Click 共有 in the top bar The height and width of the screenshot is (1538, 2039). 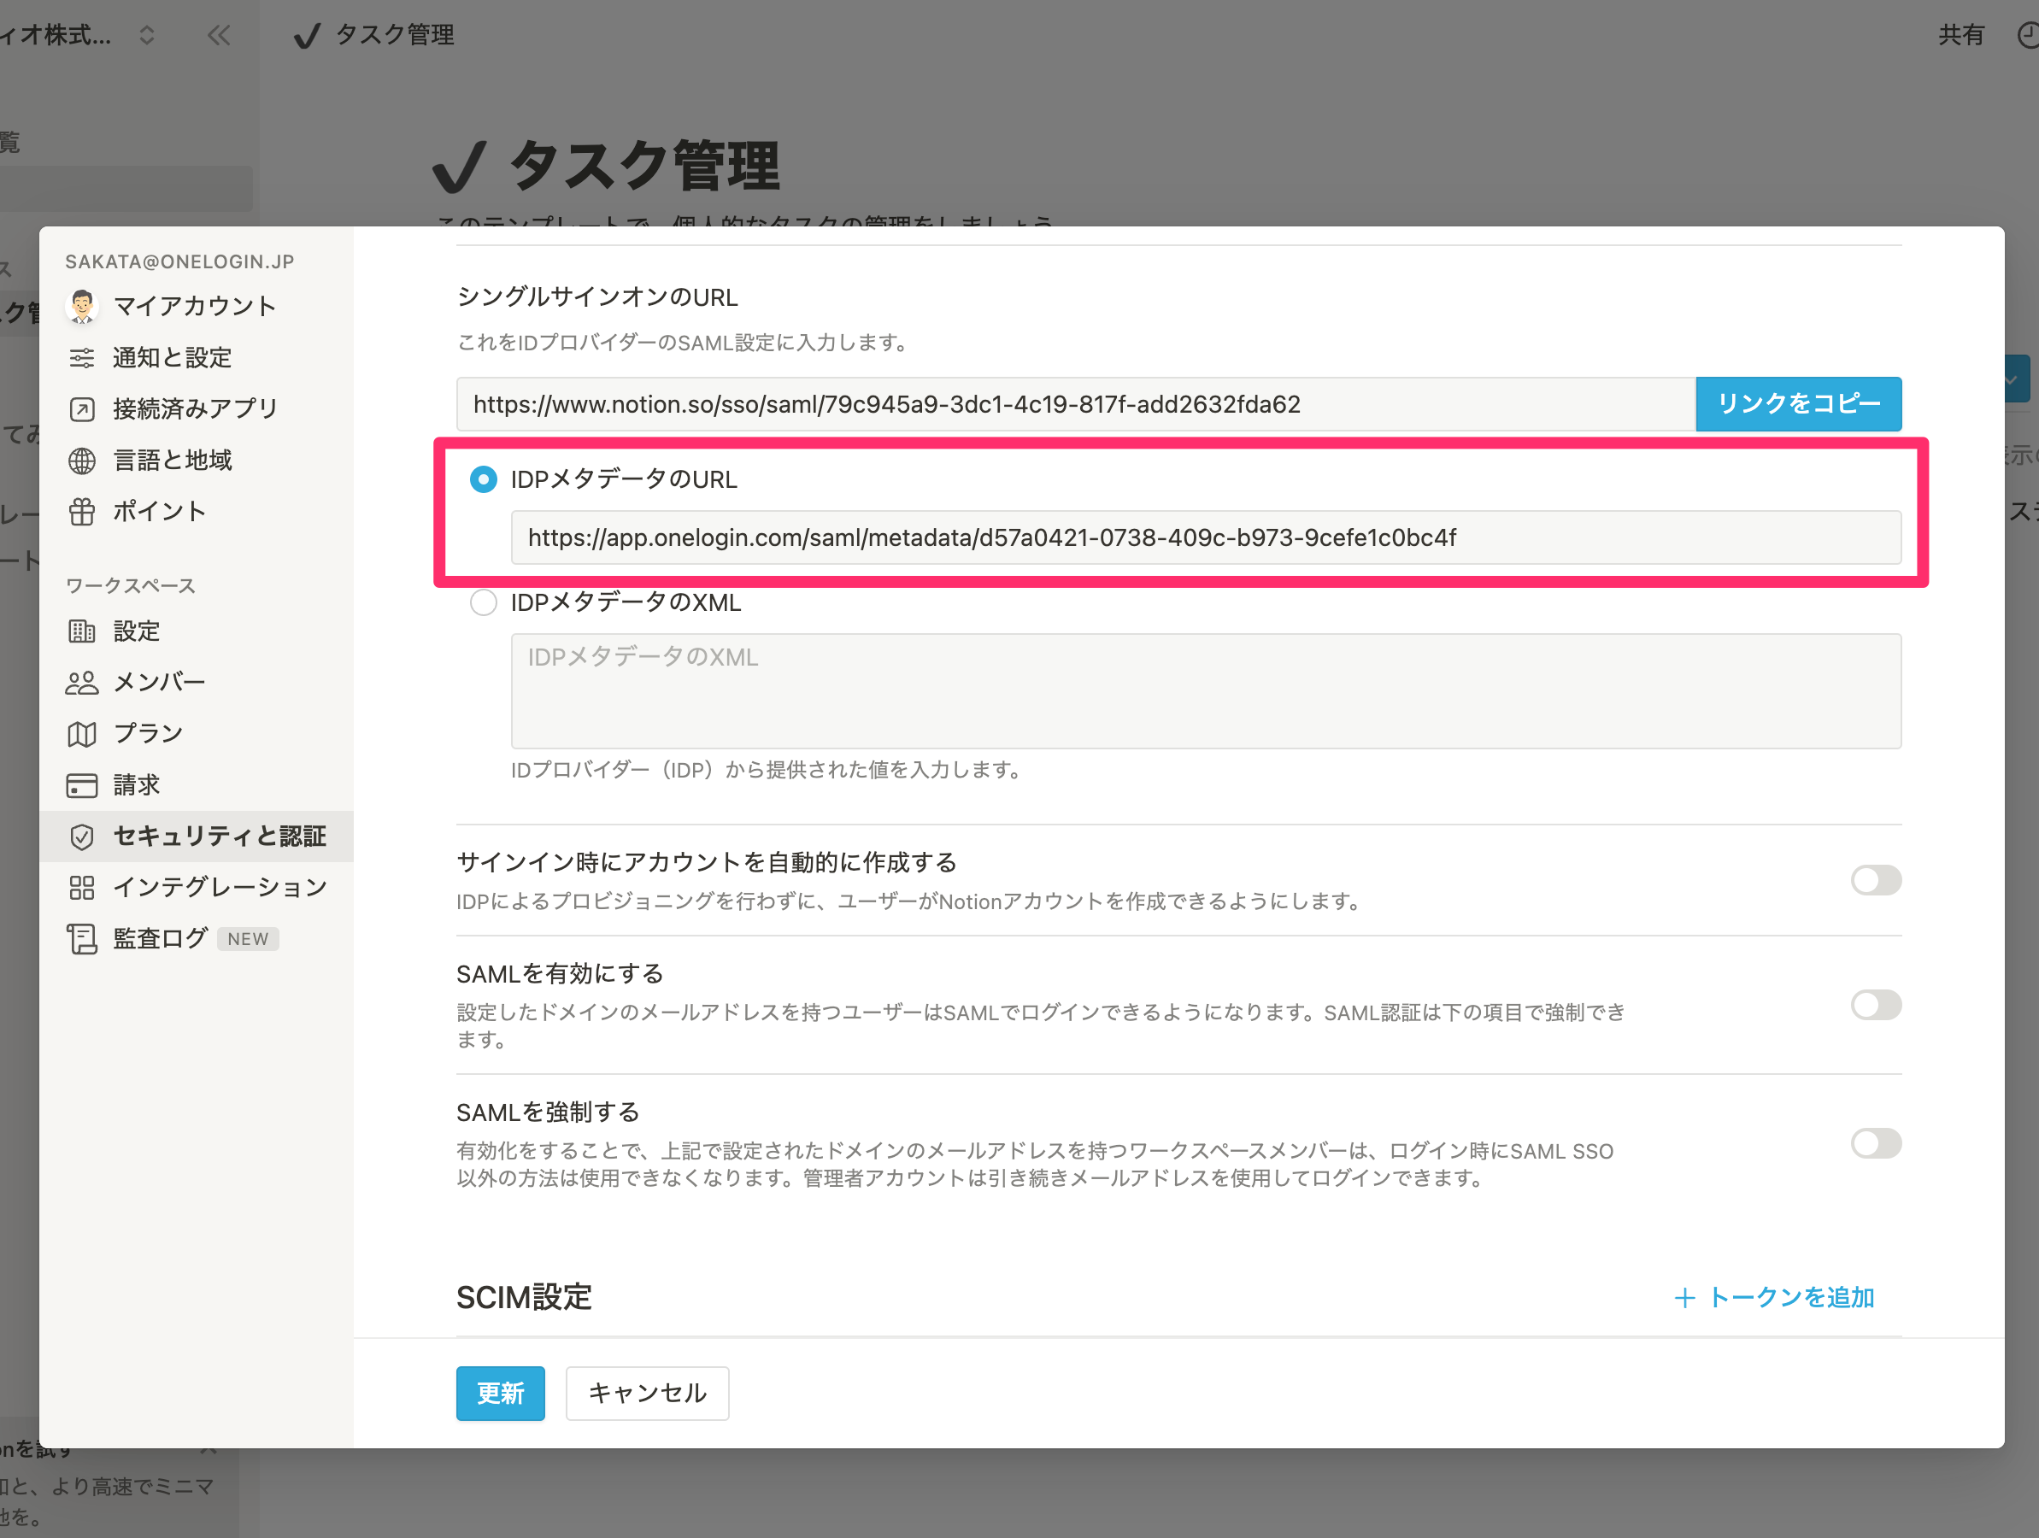pos(1960,35)
